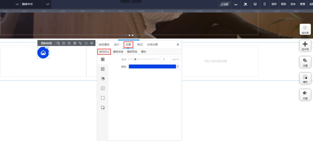Screen dimensions: 313x143
Task: Click the star favorite icon in widget toolbar
Action: pyautogui.click(x=86, y=43)
